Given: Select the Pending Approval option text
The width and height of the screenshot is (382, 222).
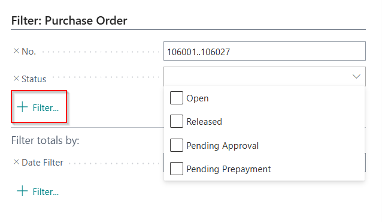Looking at the screenshot, I should (222, 146).
